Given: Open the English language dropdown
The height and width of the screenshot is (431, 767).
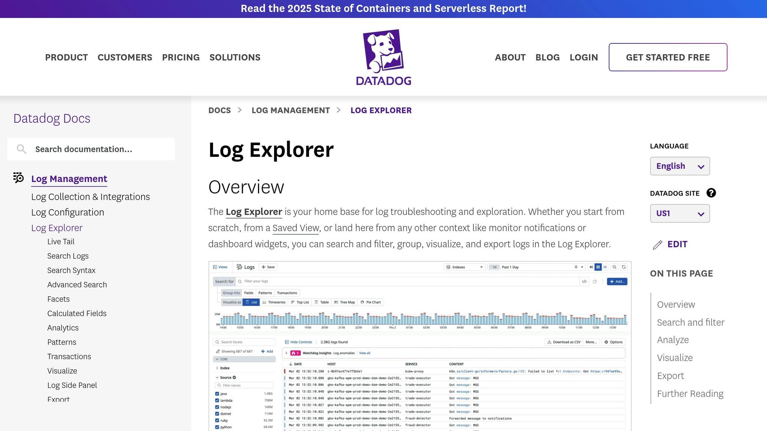Looking at the screenshot, I should coord(679,166).
